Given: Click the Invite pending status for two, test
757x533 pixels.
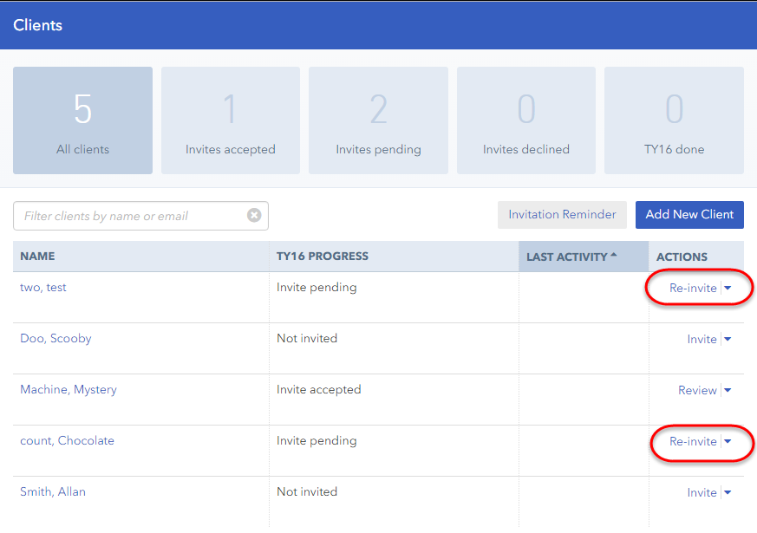Looking at the screenshot, I should pos(317,288).
